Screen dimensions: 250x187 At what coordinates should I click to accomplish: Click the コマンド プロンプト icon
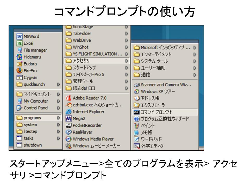pos(136,112)
